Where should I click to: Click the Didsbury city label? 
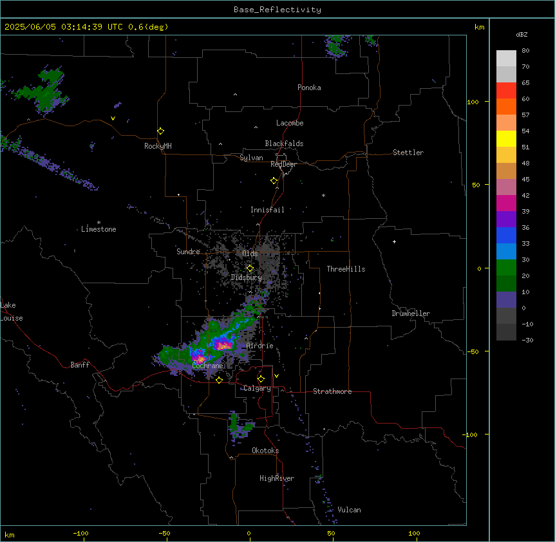247,277
